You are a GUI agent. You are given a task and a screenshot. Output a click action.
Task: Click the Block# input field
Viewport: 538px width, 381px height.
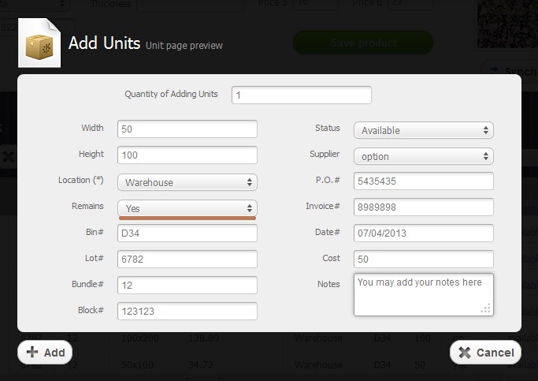[187, 312]
